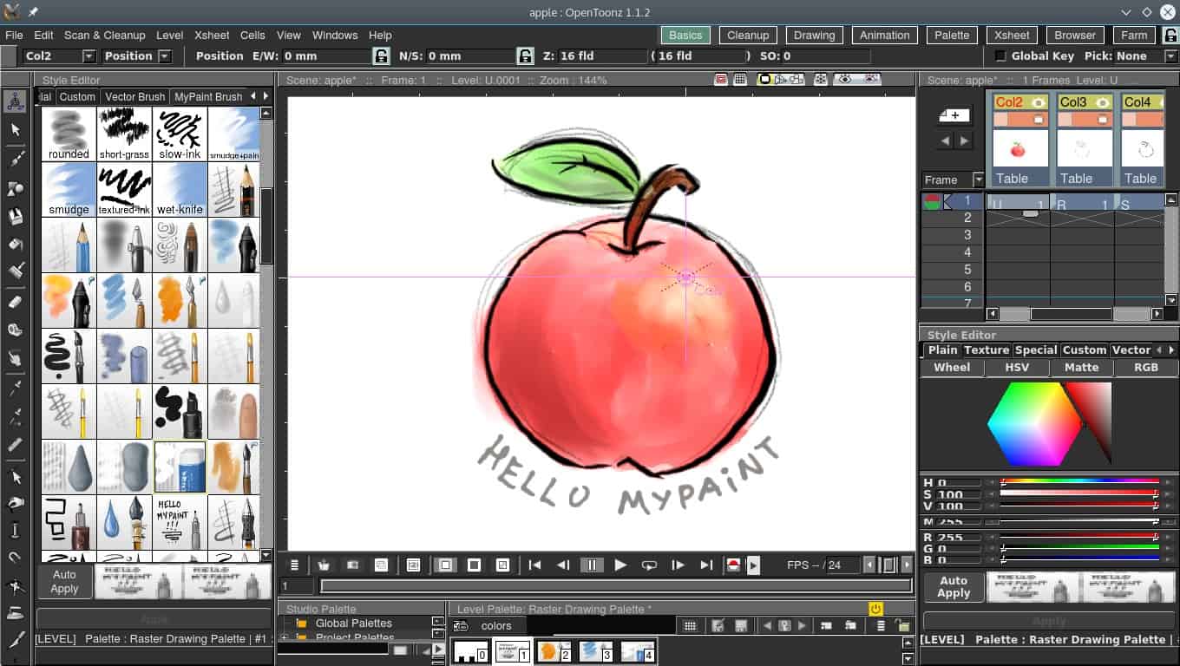Open the Xsheet menu
Viewport: 1180px width, 666px height.
[x=212, y=35]
